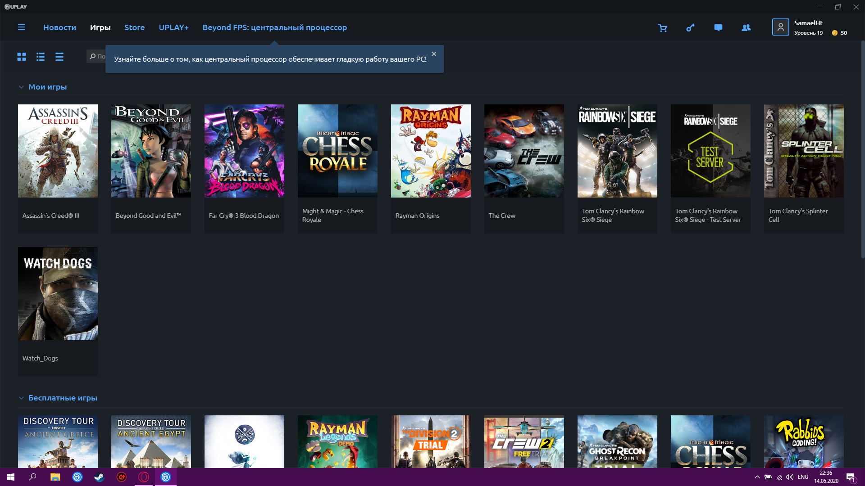Open Windows taskbar search

32,477
